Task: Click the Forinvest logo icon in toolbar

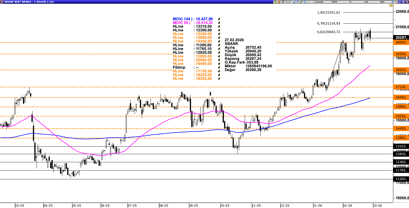Action: pyautogui.click(x=287, y=2)
